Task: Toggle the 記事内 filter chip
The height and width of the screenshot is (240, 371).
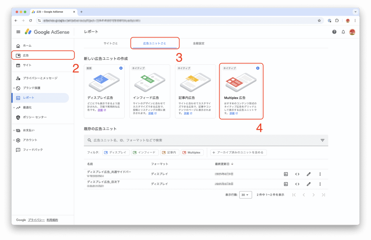Action: coord(170,152)
